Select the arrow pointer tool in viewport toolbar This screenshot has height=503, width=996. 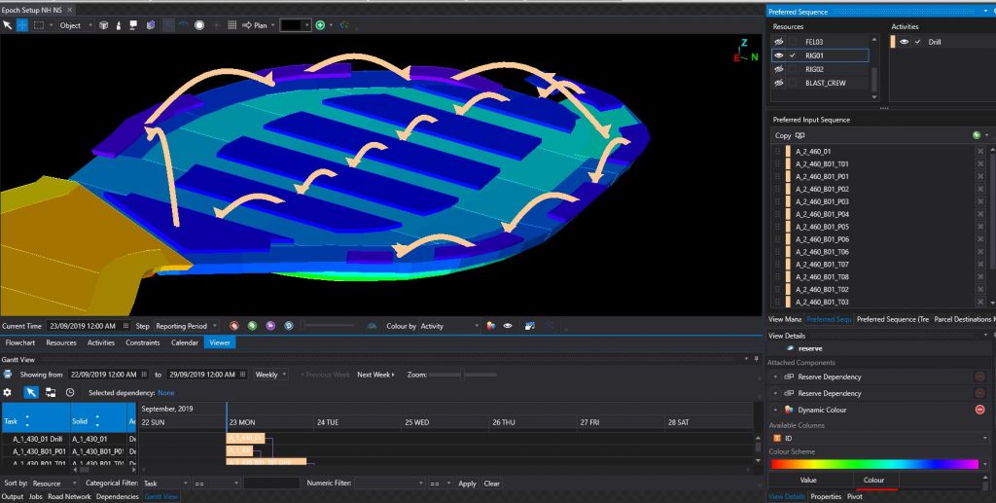[x=8, y=24]
